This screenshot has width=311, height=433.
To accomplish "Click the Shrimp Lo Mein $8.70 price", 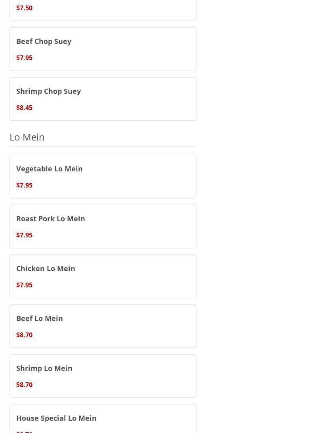I will 24,385.
